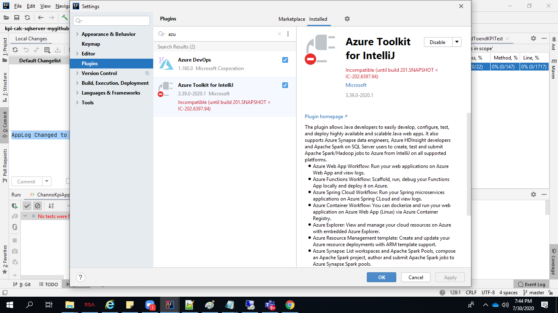The width and height of the screenshot is (558, 313).
Task: Click OK to confirm settings
Action: tap(381, 277)
